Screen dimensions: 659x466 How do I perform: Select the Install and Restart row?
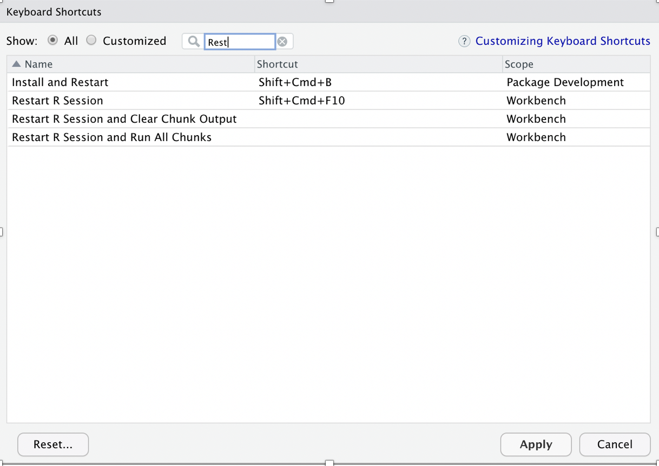pyautogui.click(x=60, y=82)
